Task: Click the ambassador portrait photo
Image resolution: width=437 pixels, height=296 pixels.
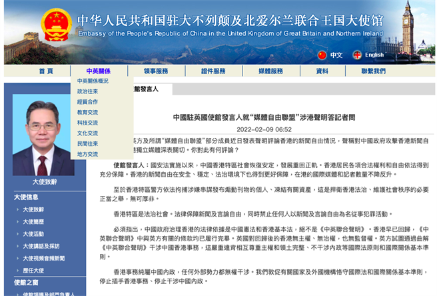Action: pyautogui.click(x=43, y=135)
